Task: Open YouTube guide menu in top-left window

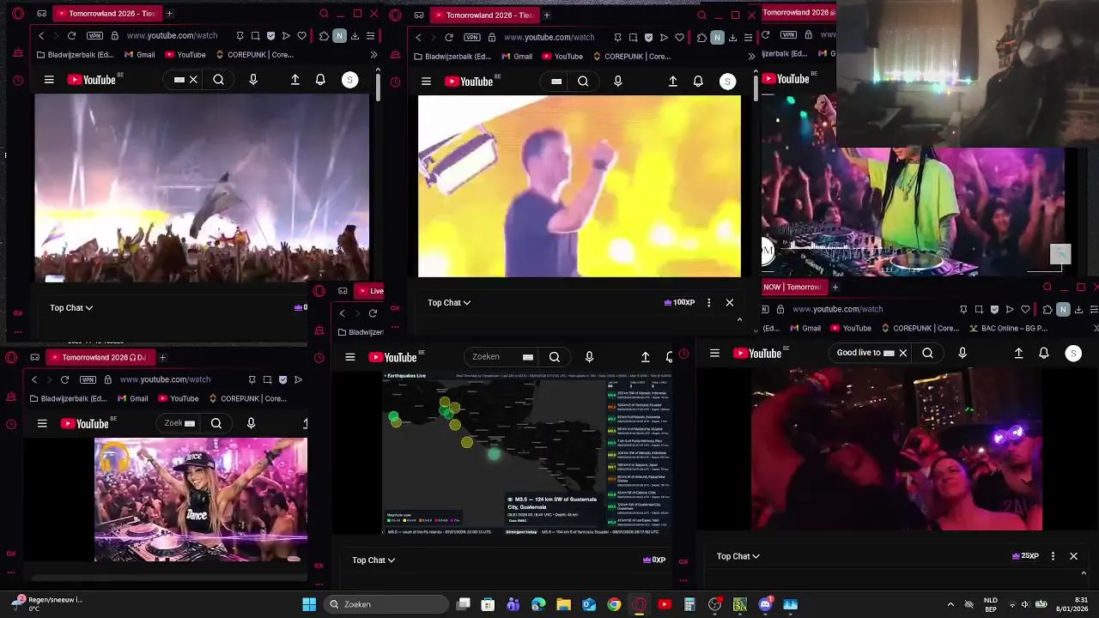Action: pyautogui.click(x=49, y=80)
